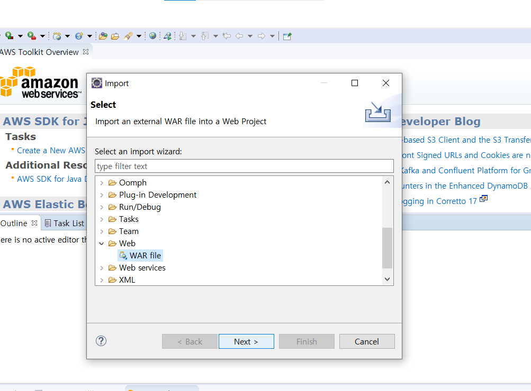
Task: Switch to the Task List tab
Action: click(x=65, y=224)
